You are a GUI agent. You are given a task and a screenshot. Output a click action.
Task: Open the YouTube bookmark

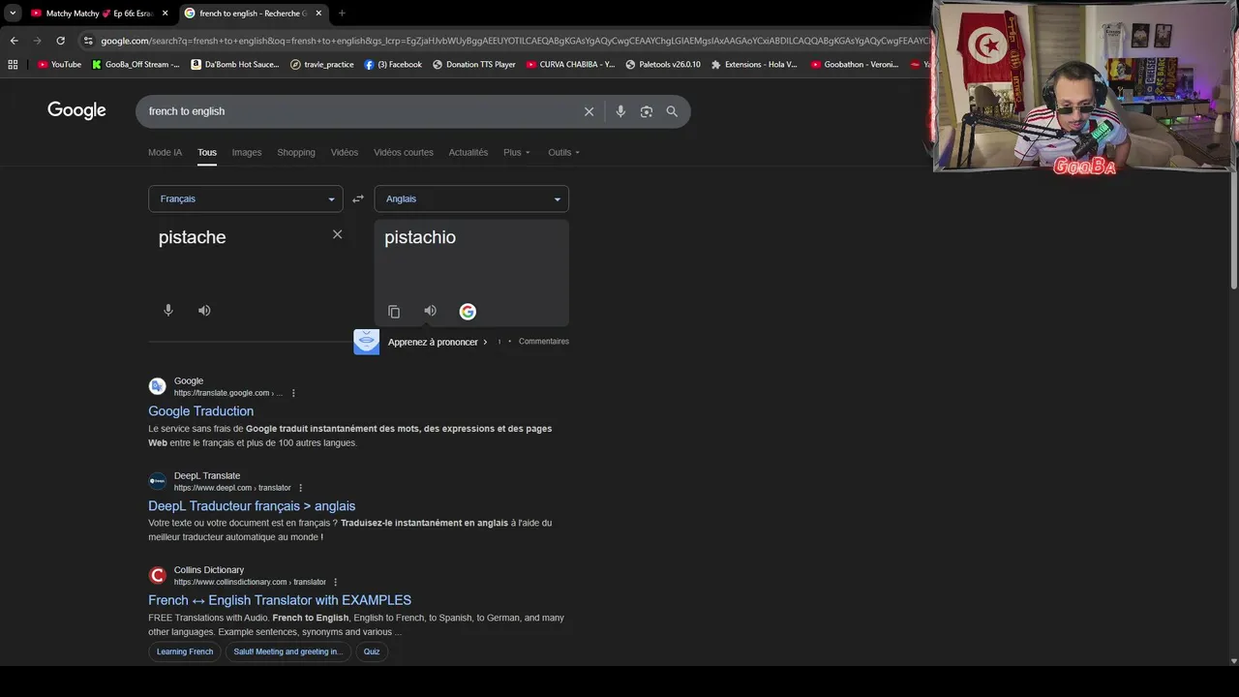pyautogui.click(x=59, y=65)
